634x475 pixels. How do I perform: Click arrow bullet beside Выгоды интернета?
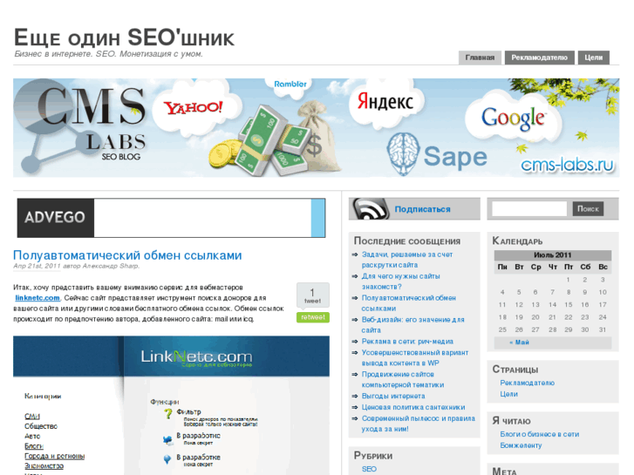click(355, 397)
